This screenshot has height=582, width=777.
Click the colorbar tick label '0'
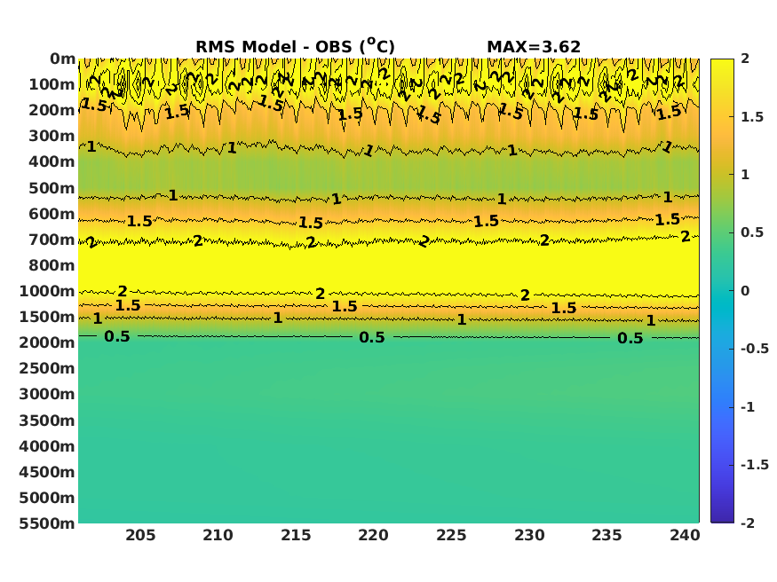point(745,292)
